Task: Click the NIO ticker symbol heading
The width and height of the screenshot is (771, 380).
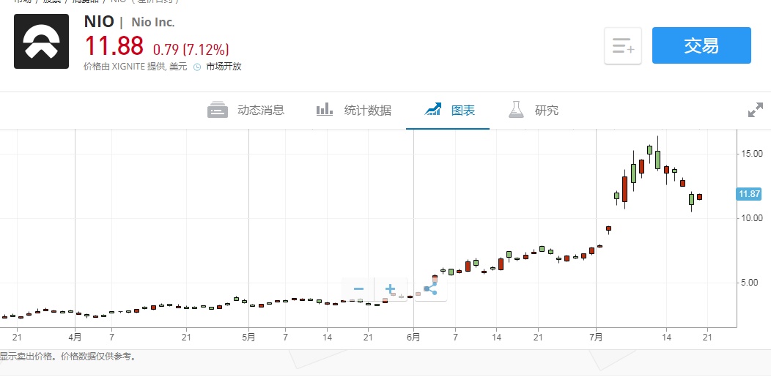Action: pyautogui.click(x=99, y=21)
